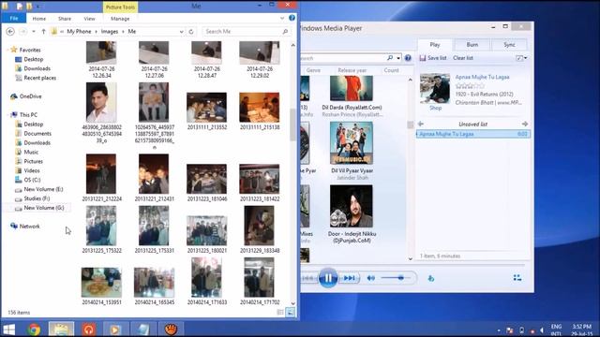
Task: Expand the Explorer ribbon chevron
Action: point(282,18)
